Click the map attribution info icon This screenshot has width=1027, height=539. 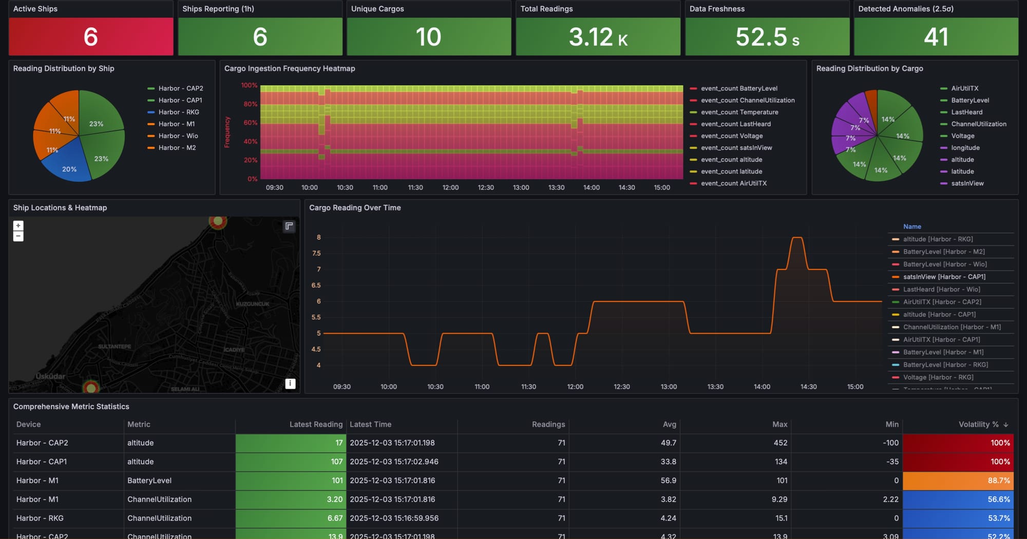[290, 383]
